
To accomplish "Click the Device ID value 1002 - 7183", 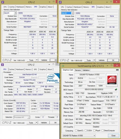I will coord(80,93).
